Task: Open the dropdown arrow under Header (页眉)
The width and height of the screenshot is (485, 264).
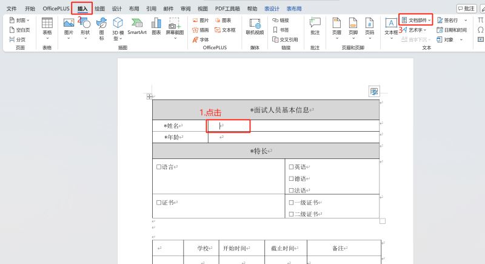Action: pyautogui.click(x=336, y=38)
